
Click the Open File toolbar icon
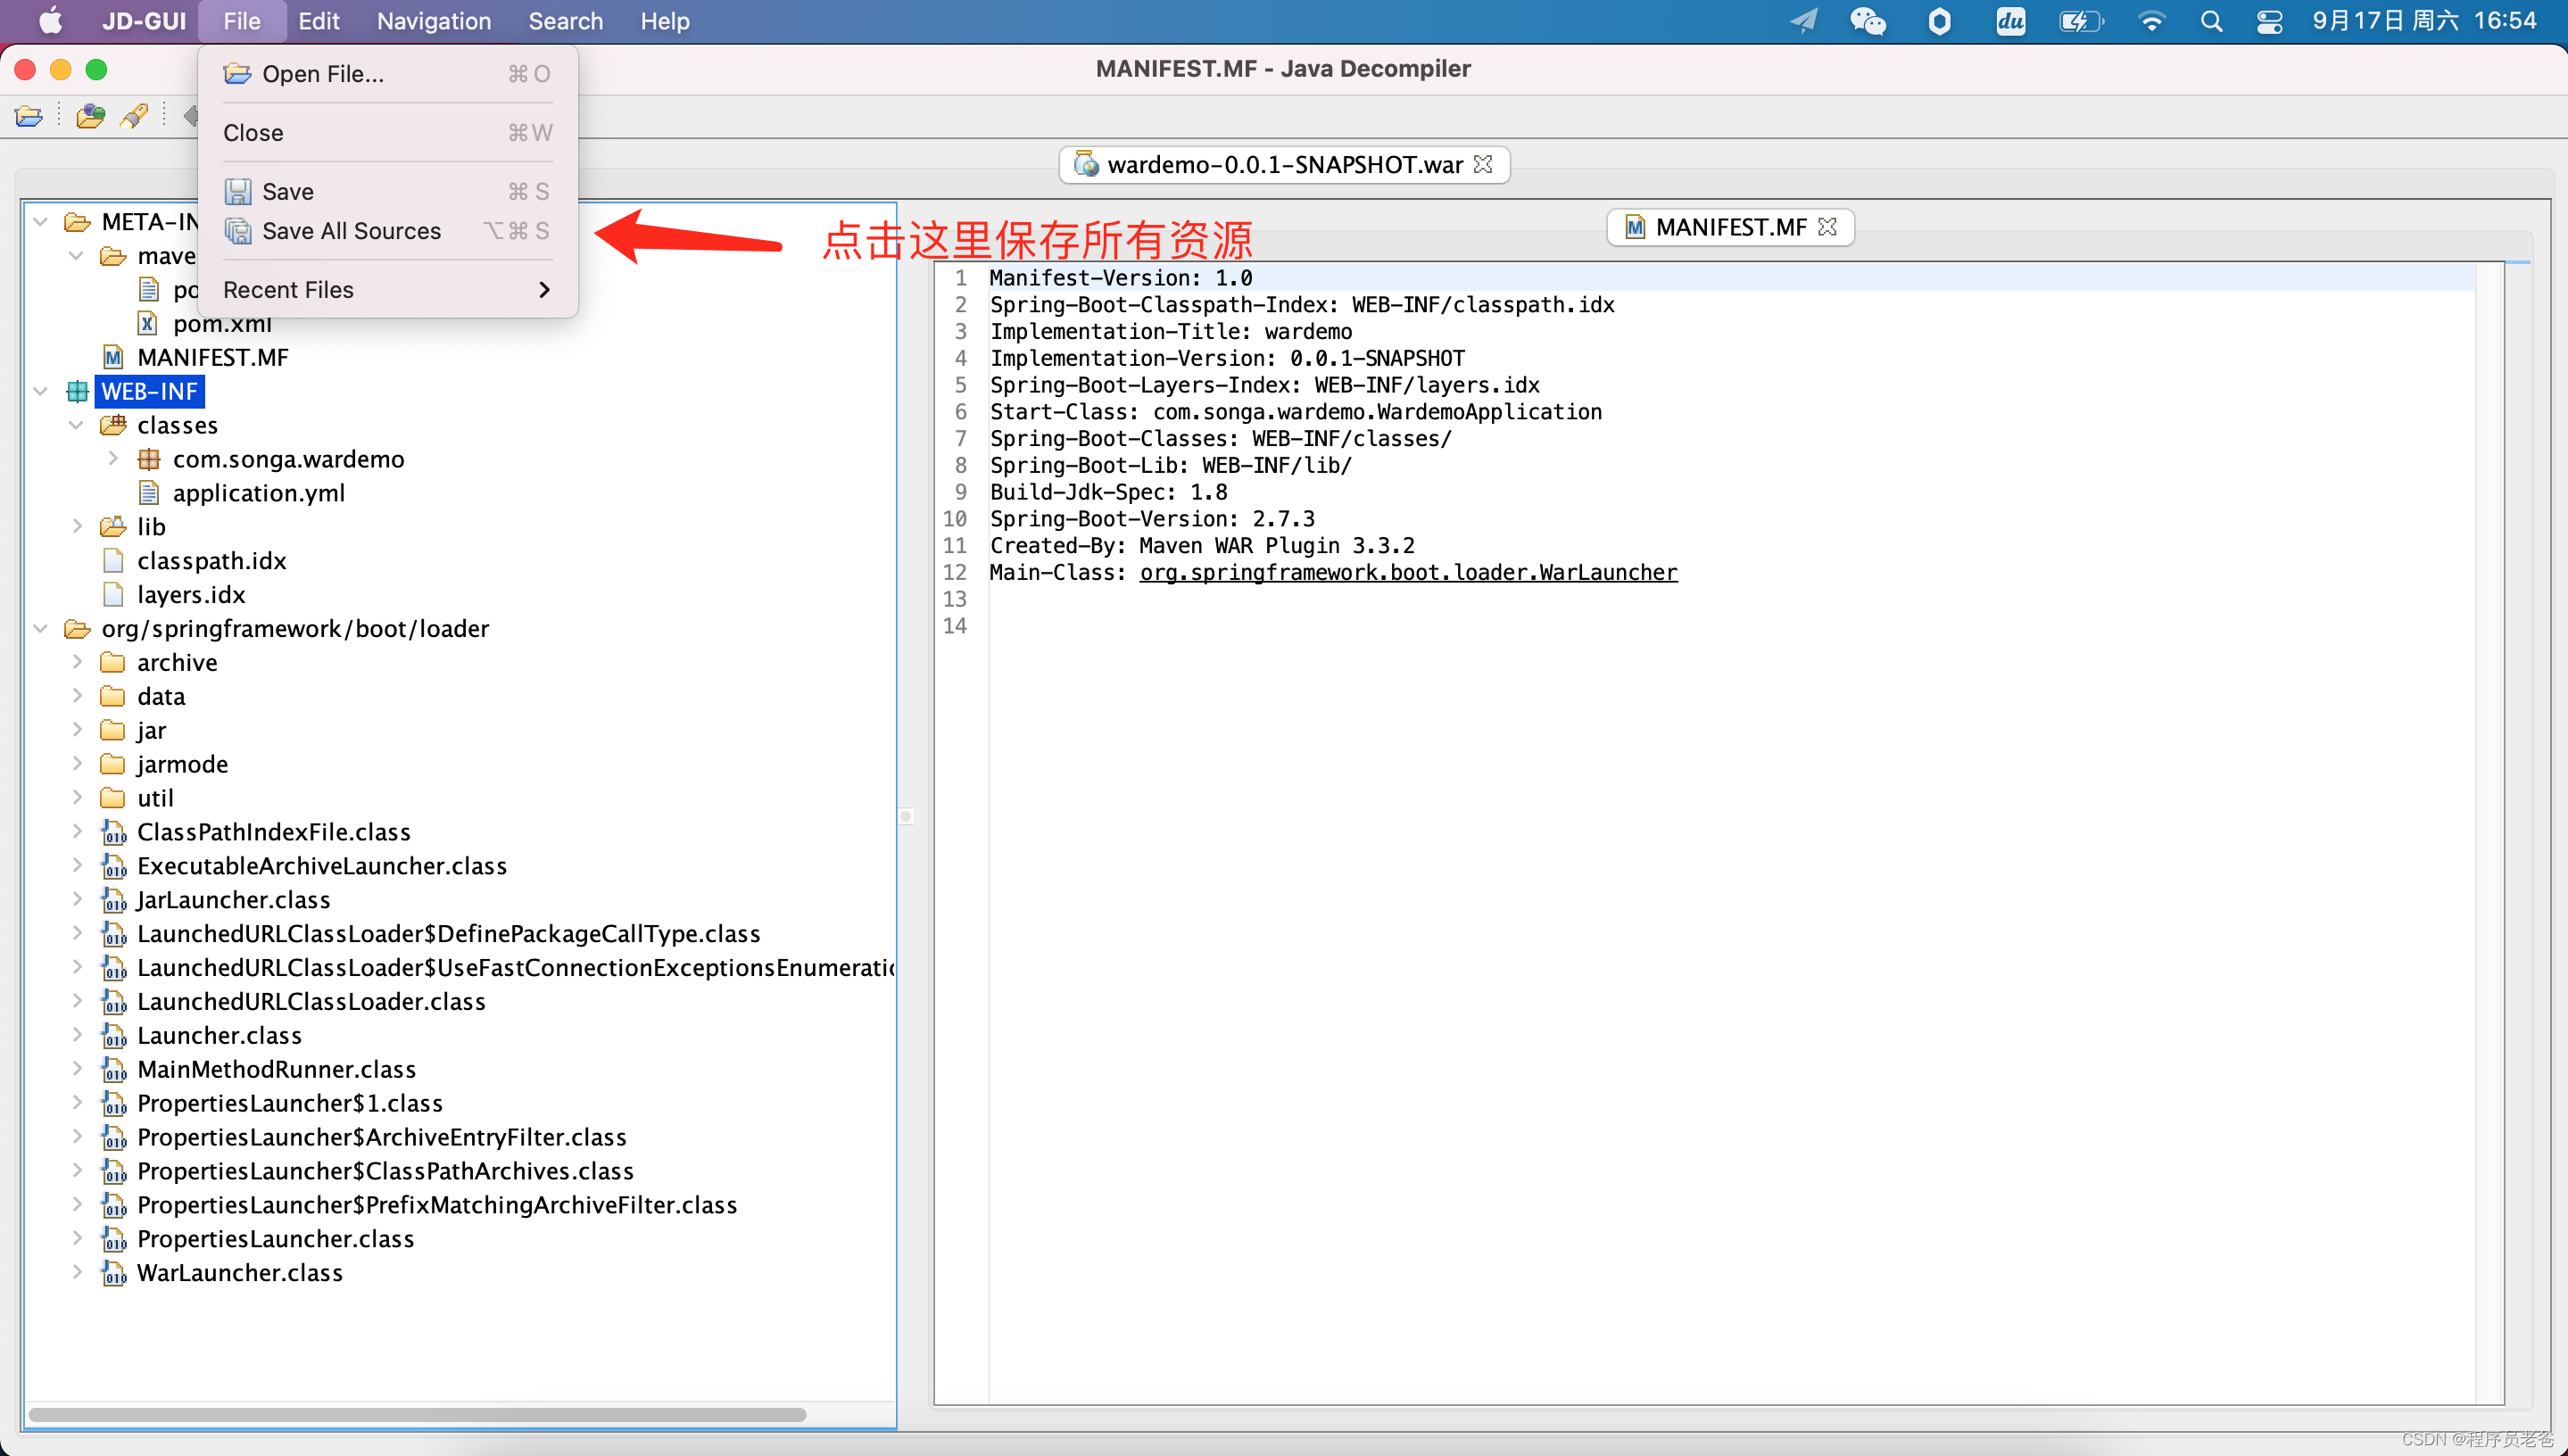(x=29, y=117)
